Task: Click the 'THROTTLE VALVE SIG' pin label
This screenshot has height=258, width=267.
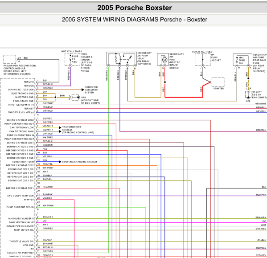Action: click(21, 242)
